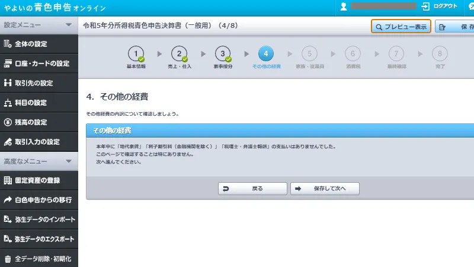Viewport: 474px width, 267px height.
Task: Click the 令和5年分所得税青色申告決算書 title text
Action: point(161,26)
